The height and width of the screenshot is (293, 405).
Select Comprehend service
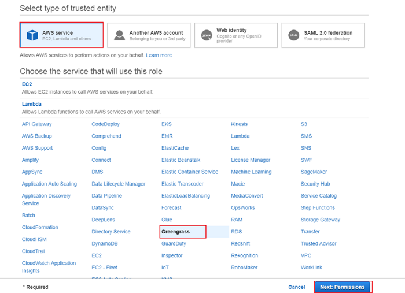[106, 136]
